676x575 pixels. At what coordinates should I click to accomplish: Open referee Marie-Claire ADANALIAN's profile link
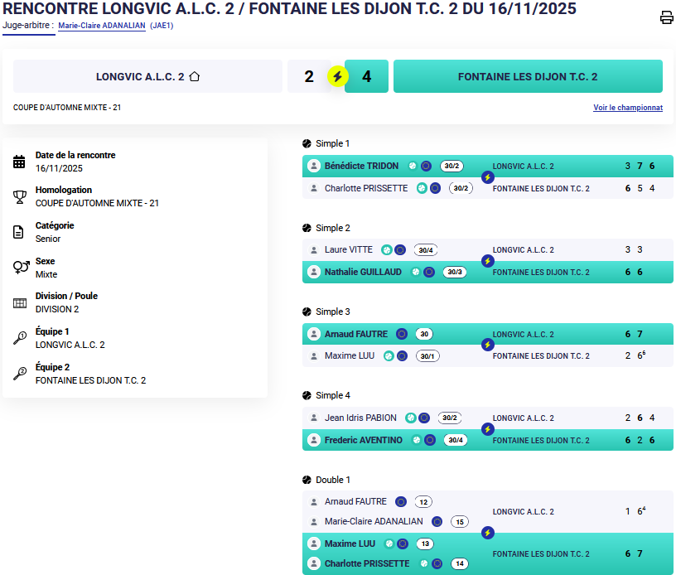pos(102,26)
